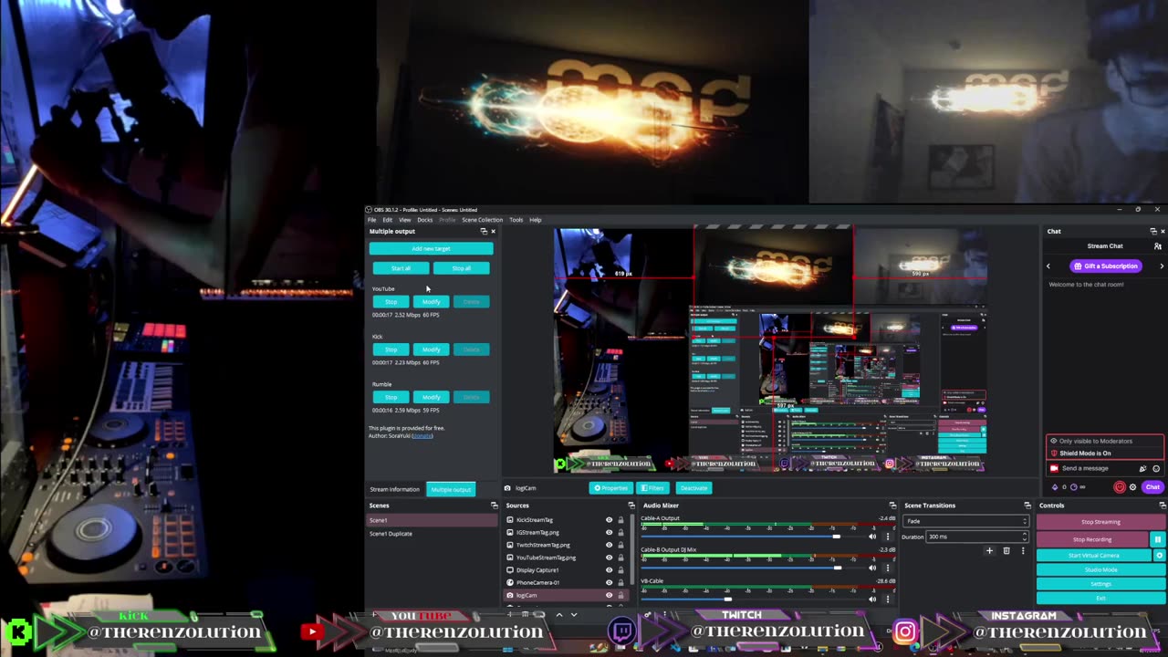Click the Stop all button
The image size is (1168, 657).
(x=461, y=268)
